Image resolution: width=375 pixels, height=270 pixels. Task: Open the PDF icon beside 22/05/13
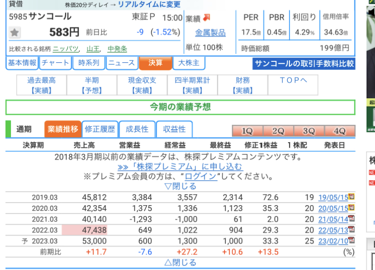351,229
